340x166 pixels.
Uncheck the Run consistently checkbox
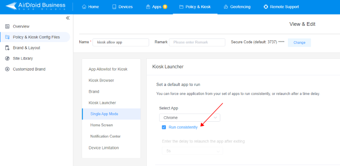coord(164,127)
